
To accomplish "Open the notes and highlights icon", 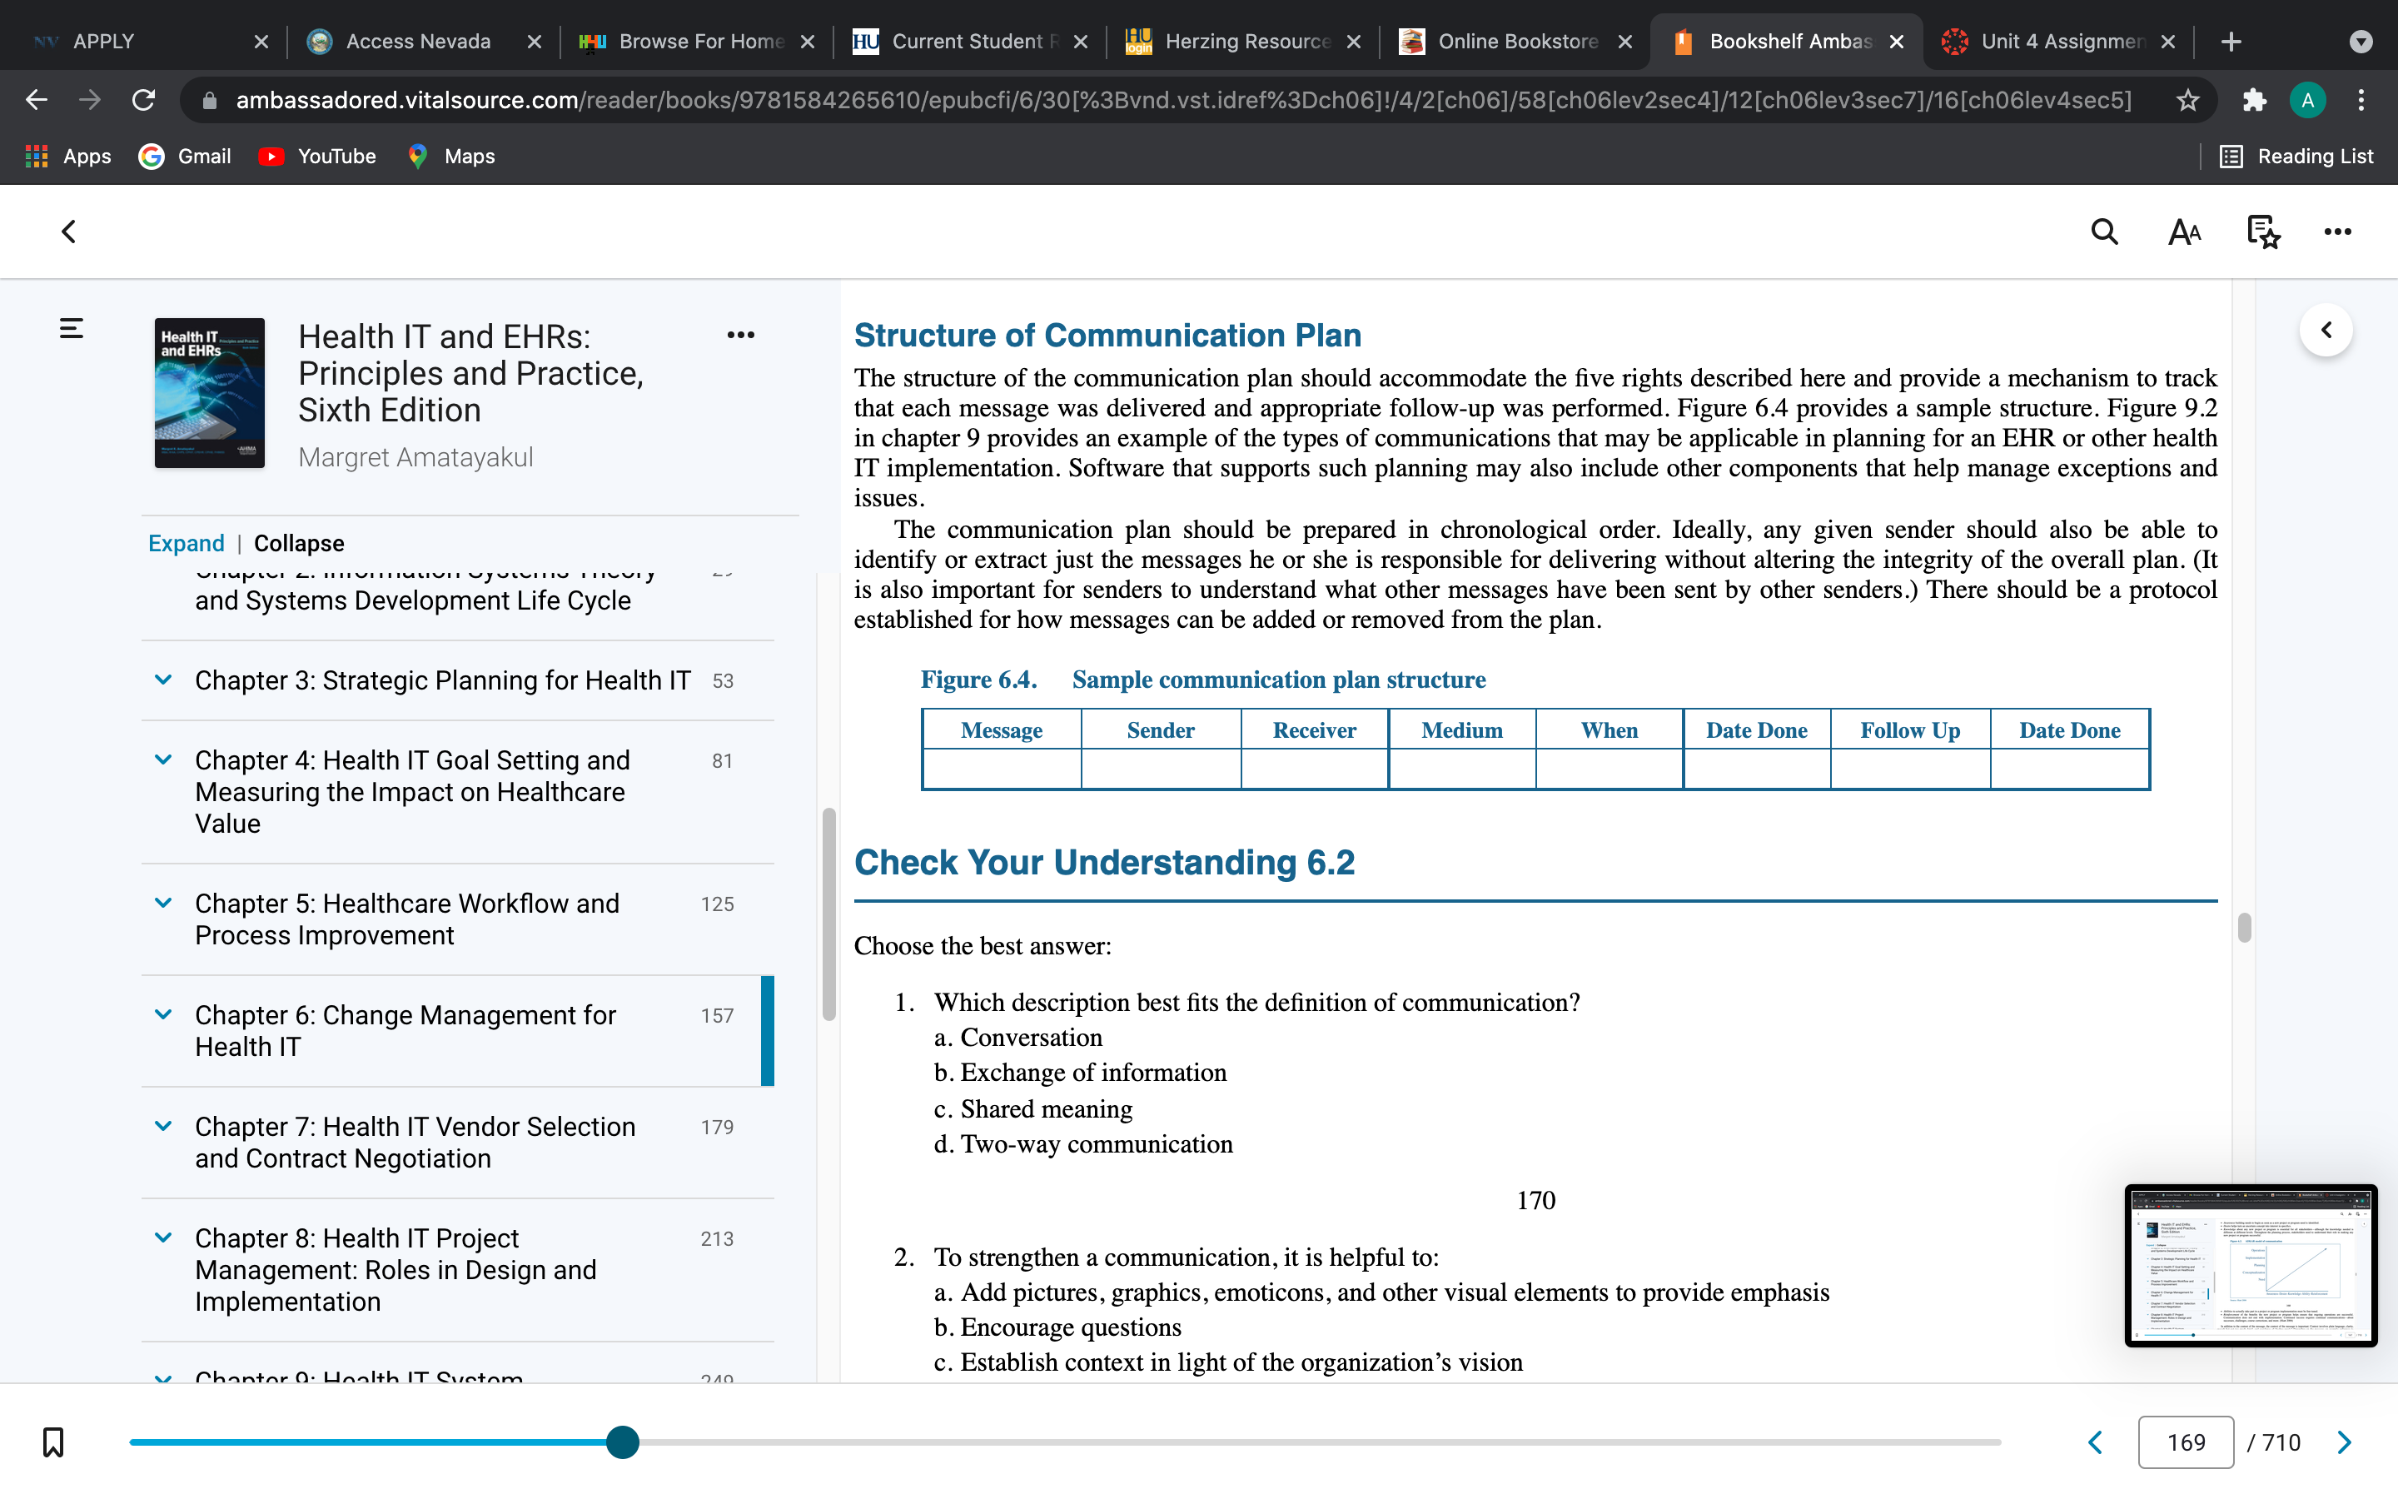I will point(2263,232).
